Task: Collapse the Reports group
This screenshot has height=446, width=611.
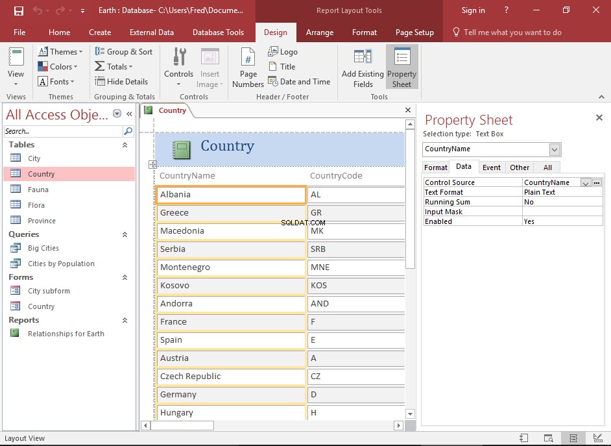Action: (x=125, y=321)
